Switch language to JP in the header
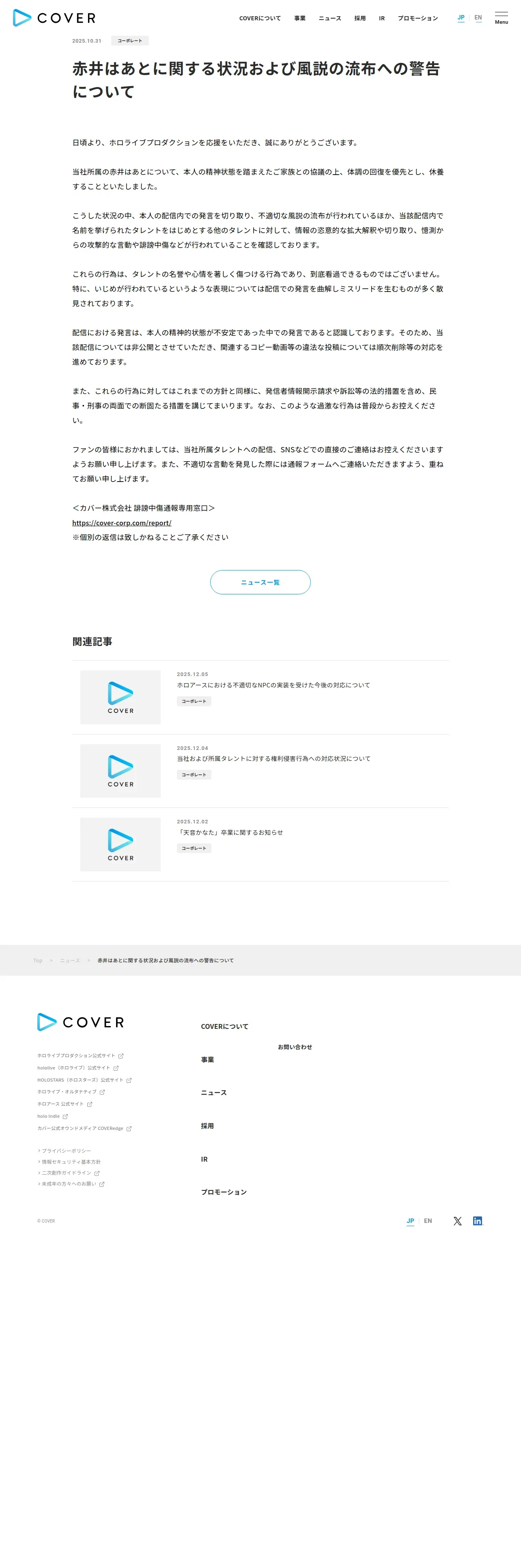Image resolution: width=521 pixels, height=1564 pixels. 461,17
